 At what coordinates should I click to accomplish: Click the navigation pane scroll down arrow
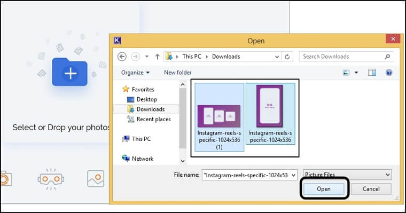[183, 161]
